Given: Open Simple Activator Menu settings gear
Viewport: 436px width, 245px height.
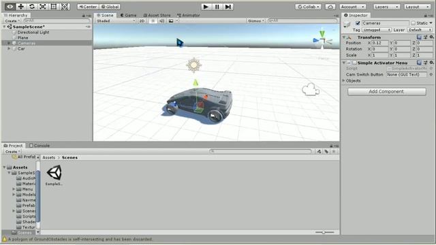Looking at the screenshot, I should pyautogui.click(x=431, y=63).
